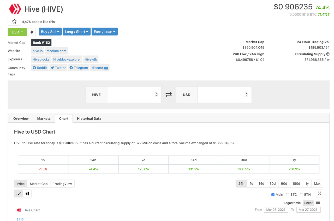The width and height of the screenshot is (334, 221).
Task: Click the bell price alert icon
Action: click(x=32, y=32)
